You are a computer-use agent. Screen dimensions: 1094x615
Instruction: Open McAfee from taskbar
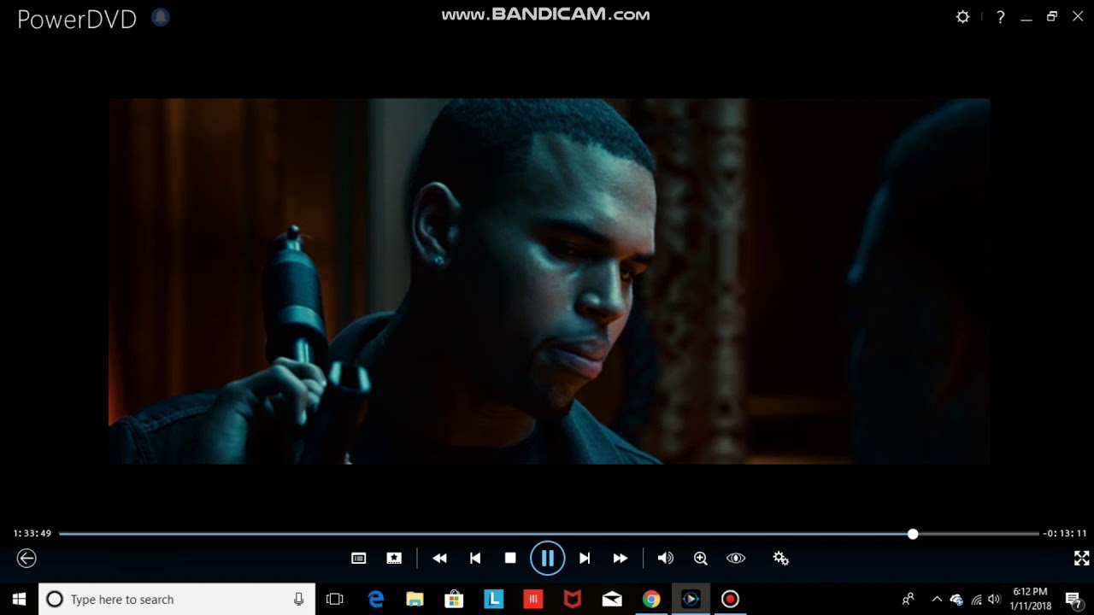573,599
